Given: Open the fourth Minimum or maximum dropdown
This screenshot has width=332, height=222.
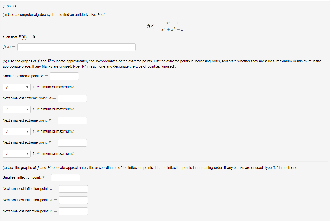Looking at the screenshot, I should coord(16,154).
